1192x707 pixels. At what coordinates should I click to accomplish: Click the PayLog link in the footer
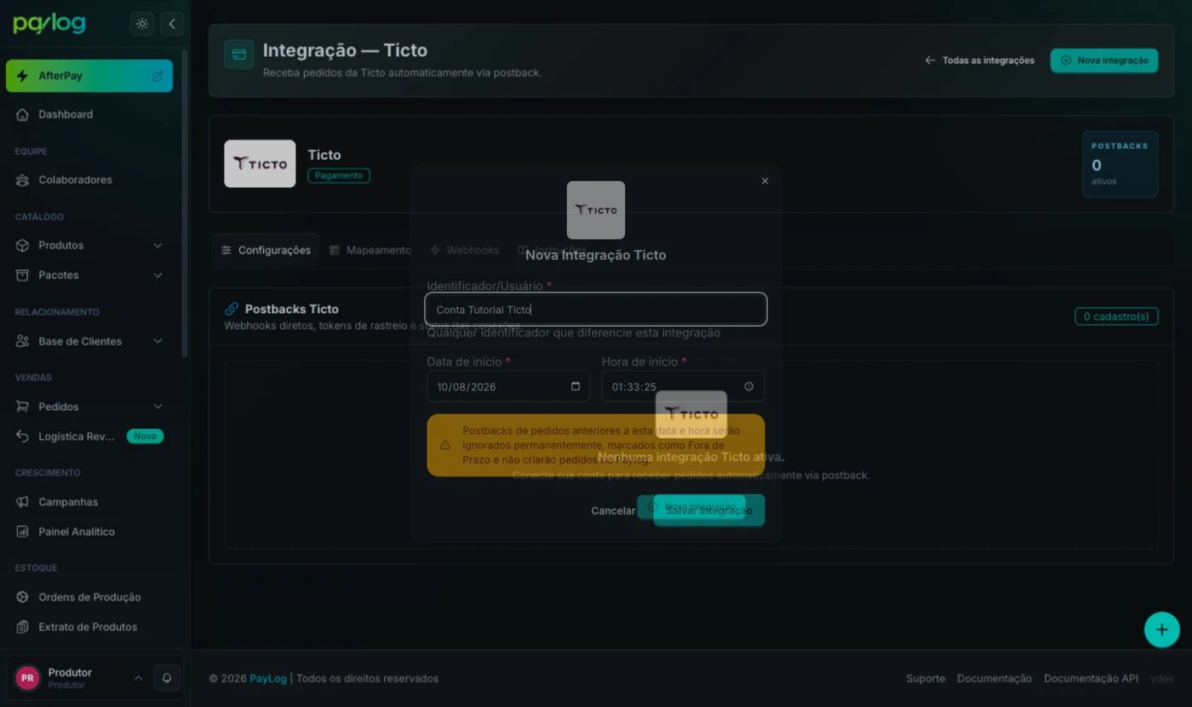[267, 679]
